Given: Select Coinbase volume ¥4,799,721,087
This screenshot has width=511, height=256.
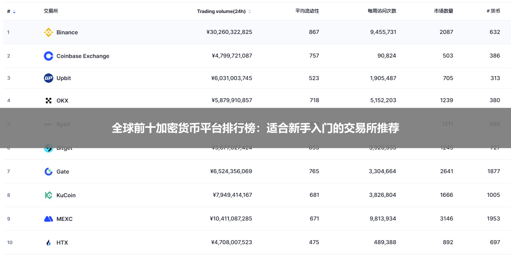Looking at the screenshot, I should pos(232,56).
